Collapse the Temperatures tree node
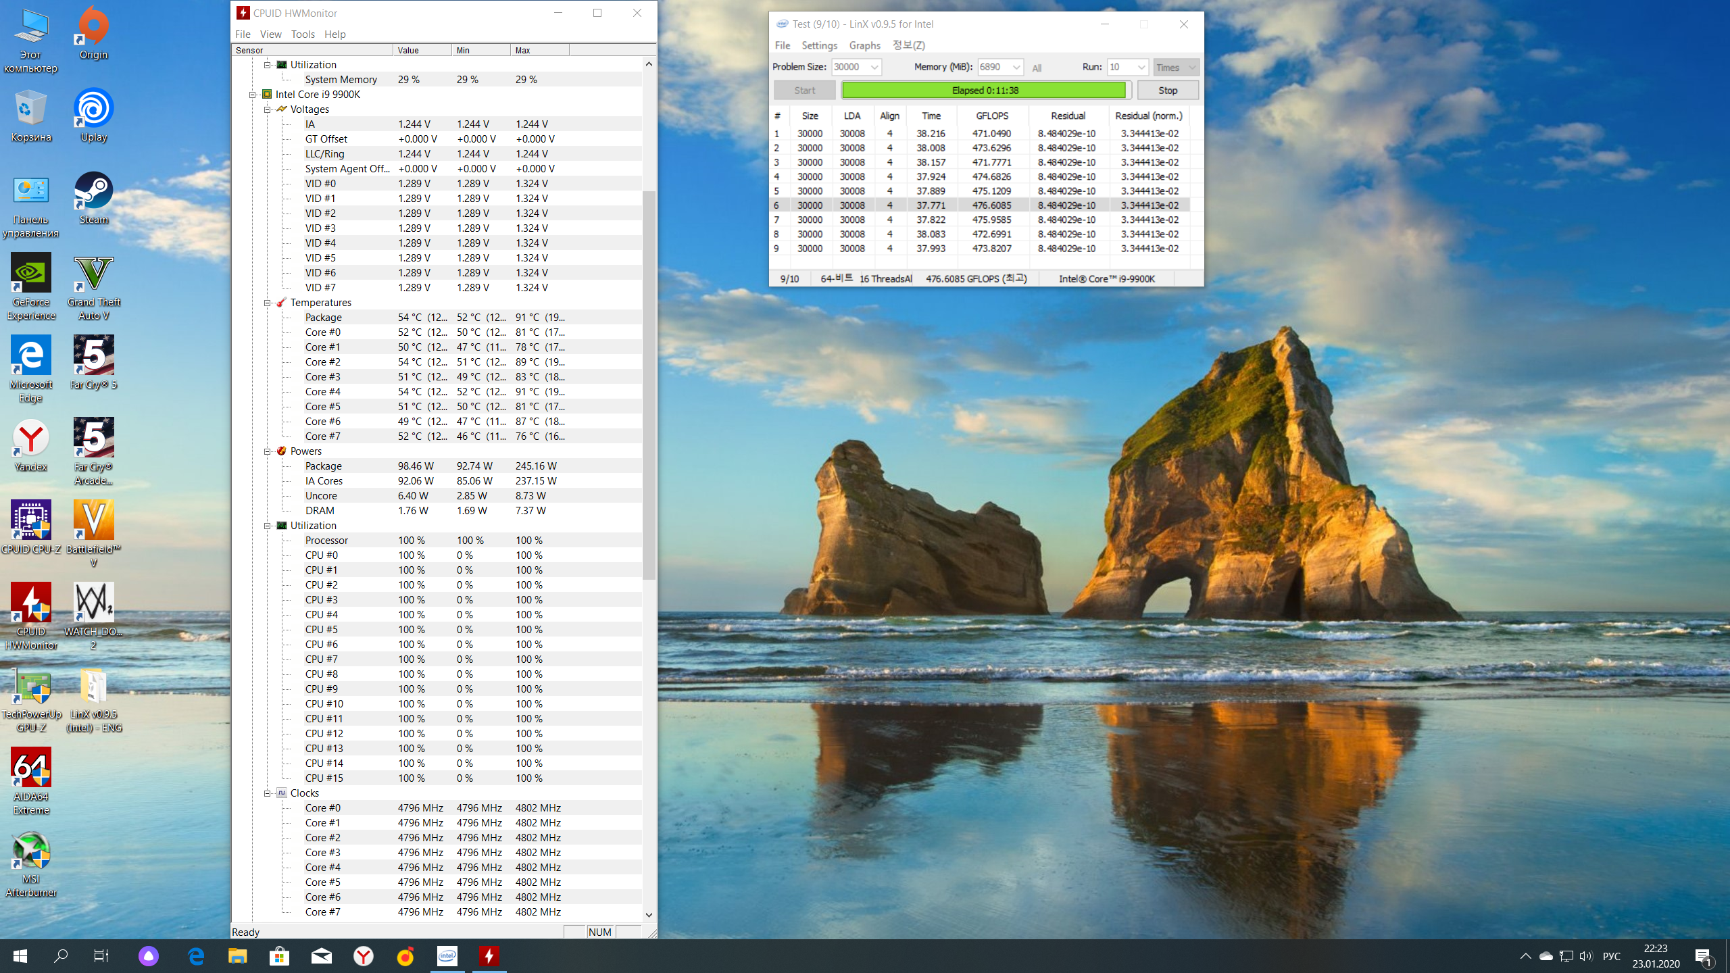This screenshot has width=1730, height=973. point(268,303)
